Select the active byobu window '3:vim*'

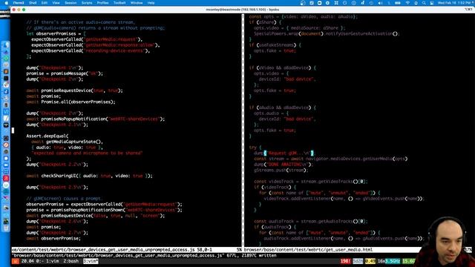click(91, 261)
